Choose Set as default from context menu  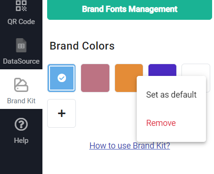171,95
